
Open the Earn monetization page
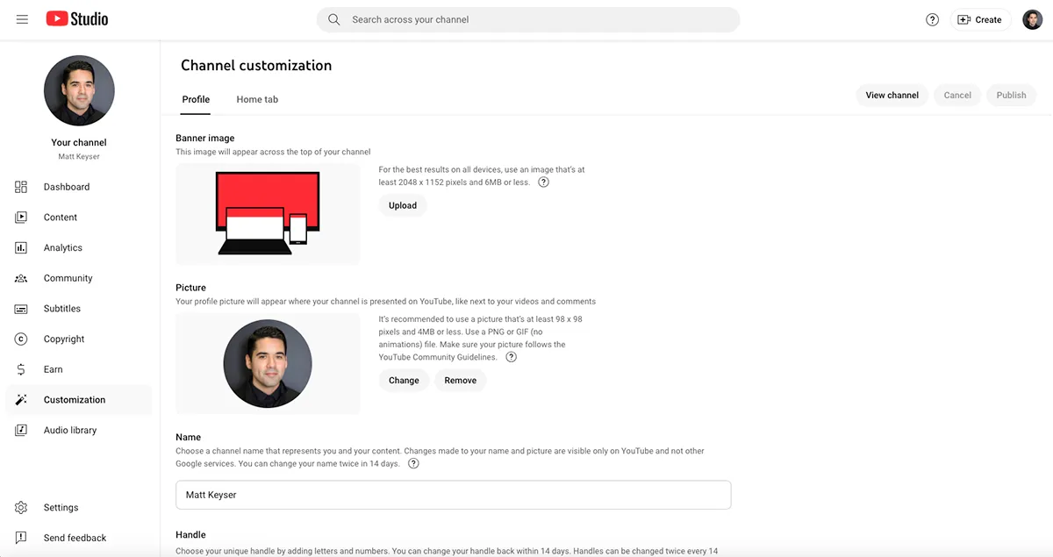click(53, 369)
